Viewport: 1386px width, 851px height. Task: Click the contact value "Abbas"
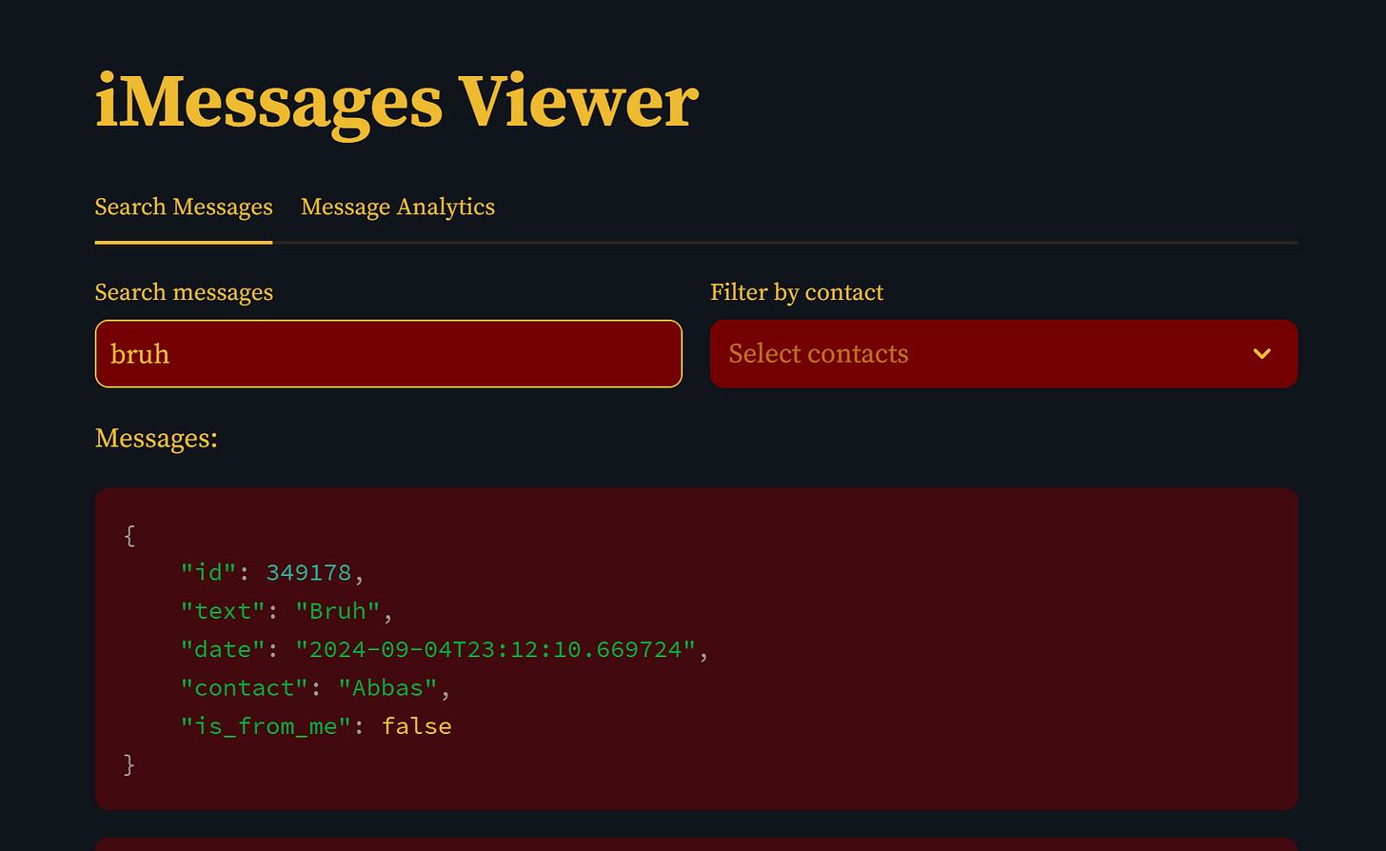click(388, 688)
